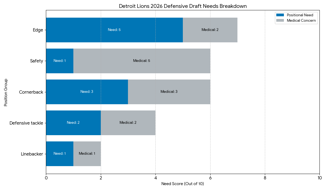Image resolution: width=326 pixels, height=190 pixels.
Task: Click the Linebacker Medical: 1 segment
Action: point(87,153)
